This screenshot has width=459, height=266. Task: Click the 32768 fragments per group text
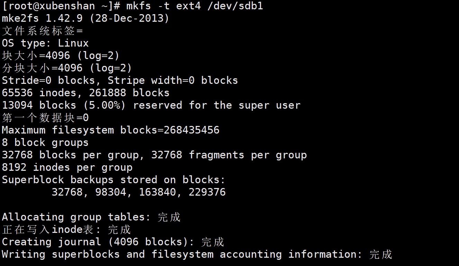pos(229,155)
